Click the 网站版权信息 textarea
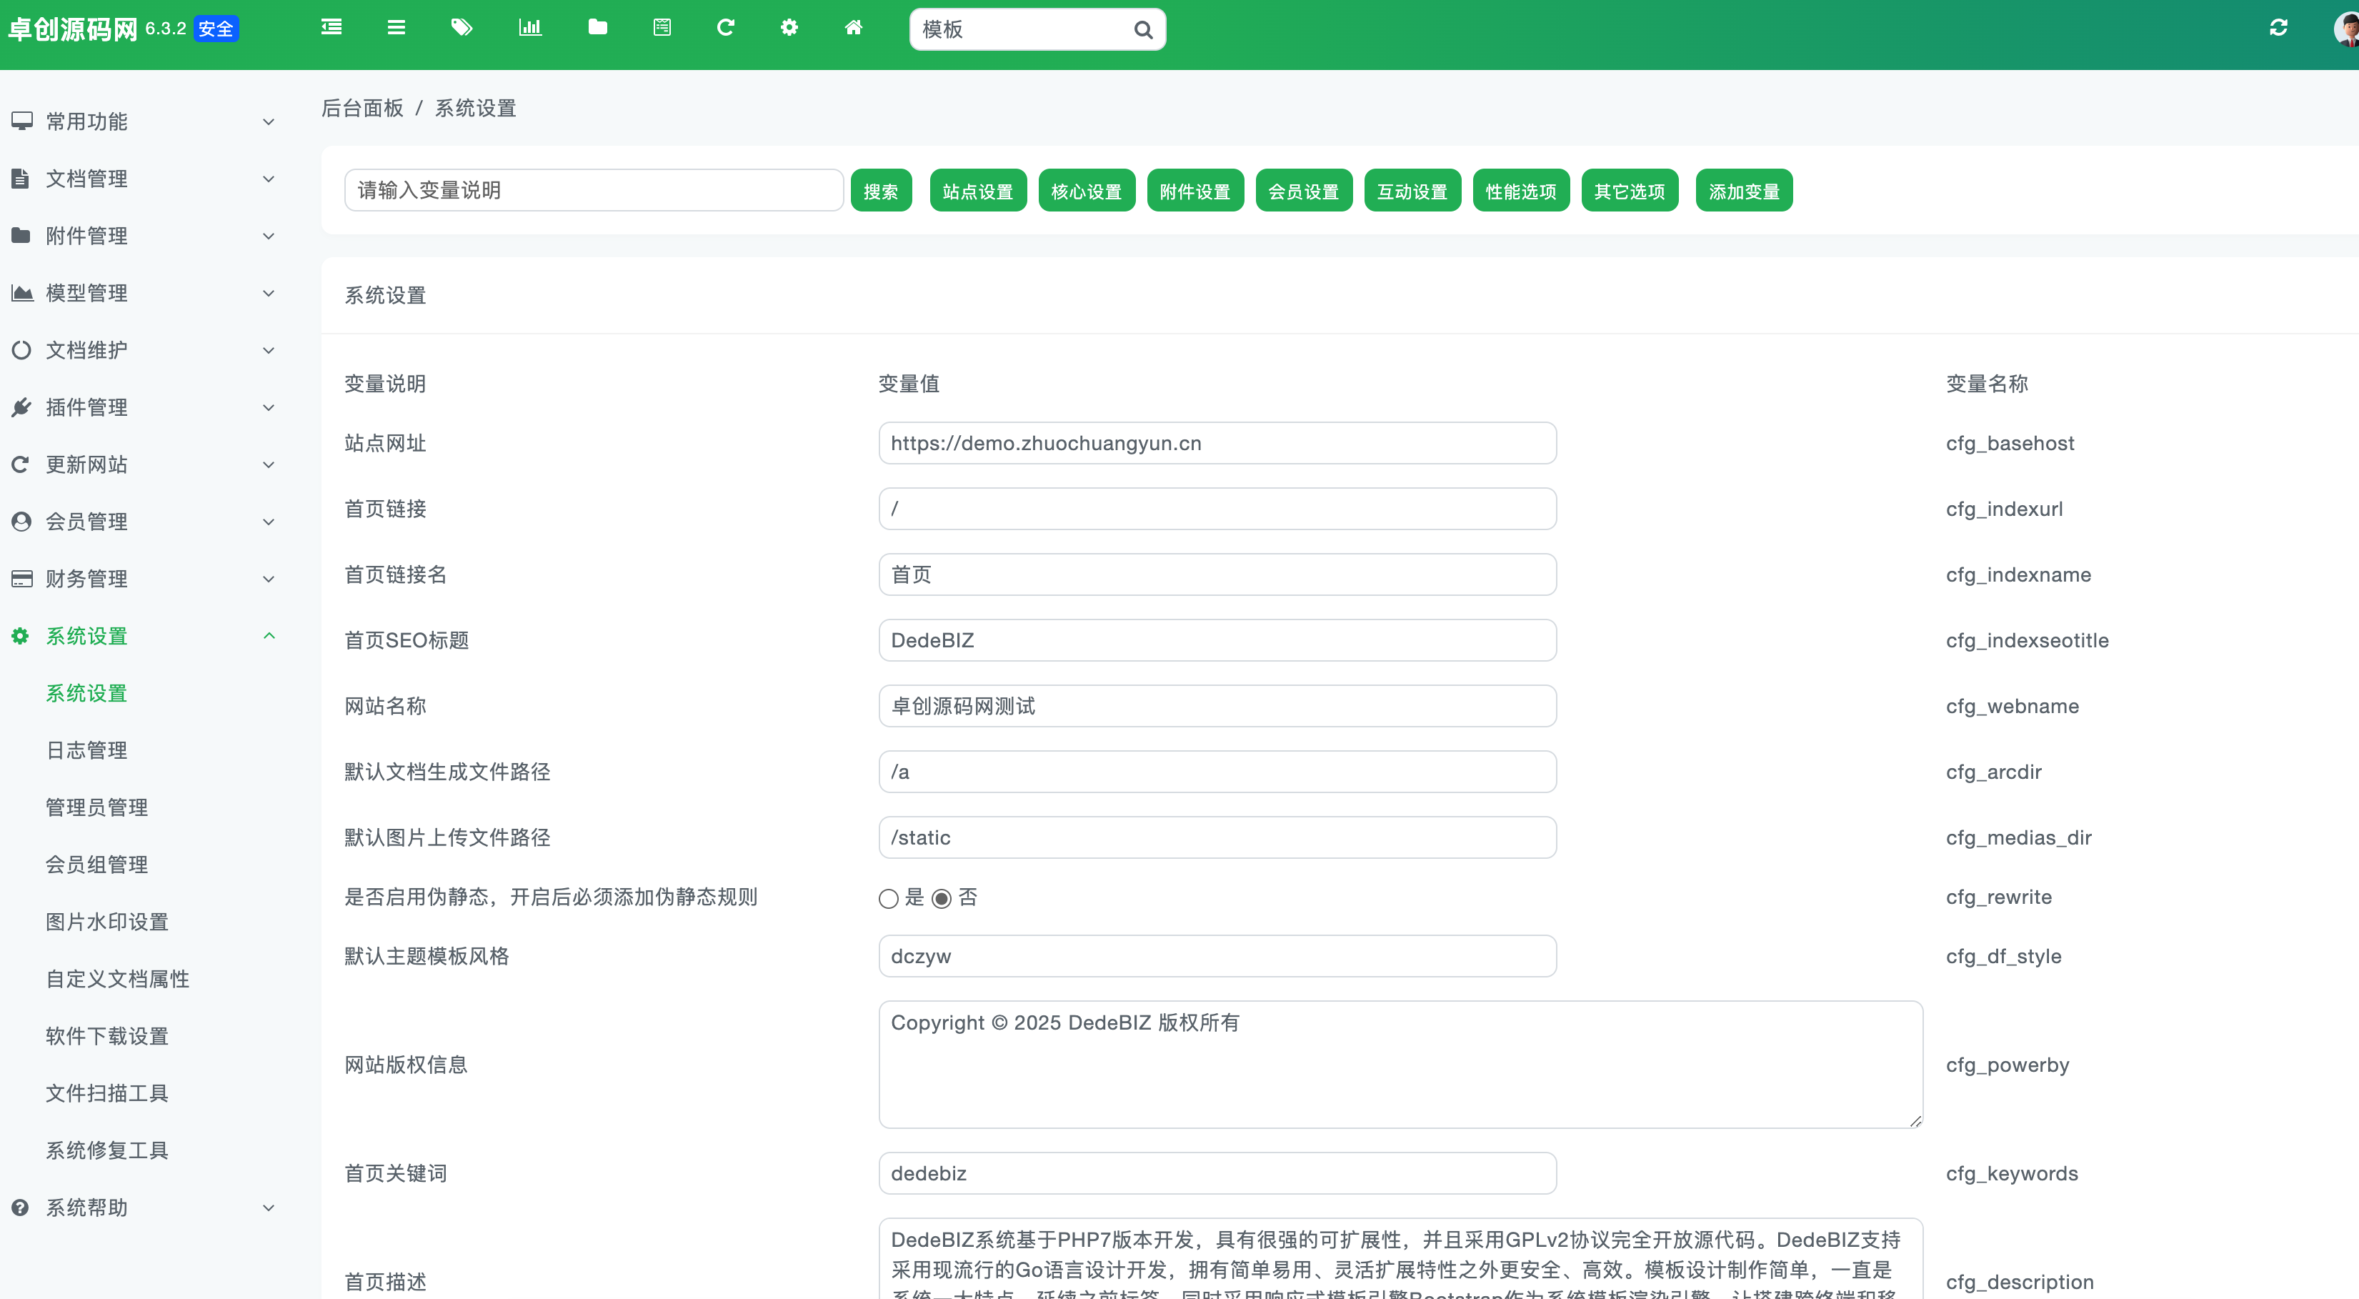This screenshot has height=1299, width=2359. pyautogui.click(x=1400, y=1065)
